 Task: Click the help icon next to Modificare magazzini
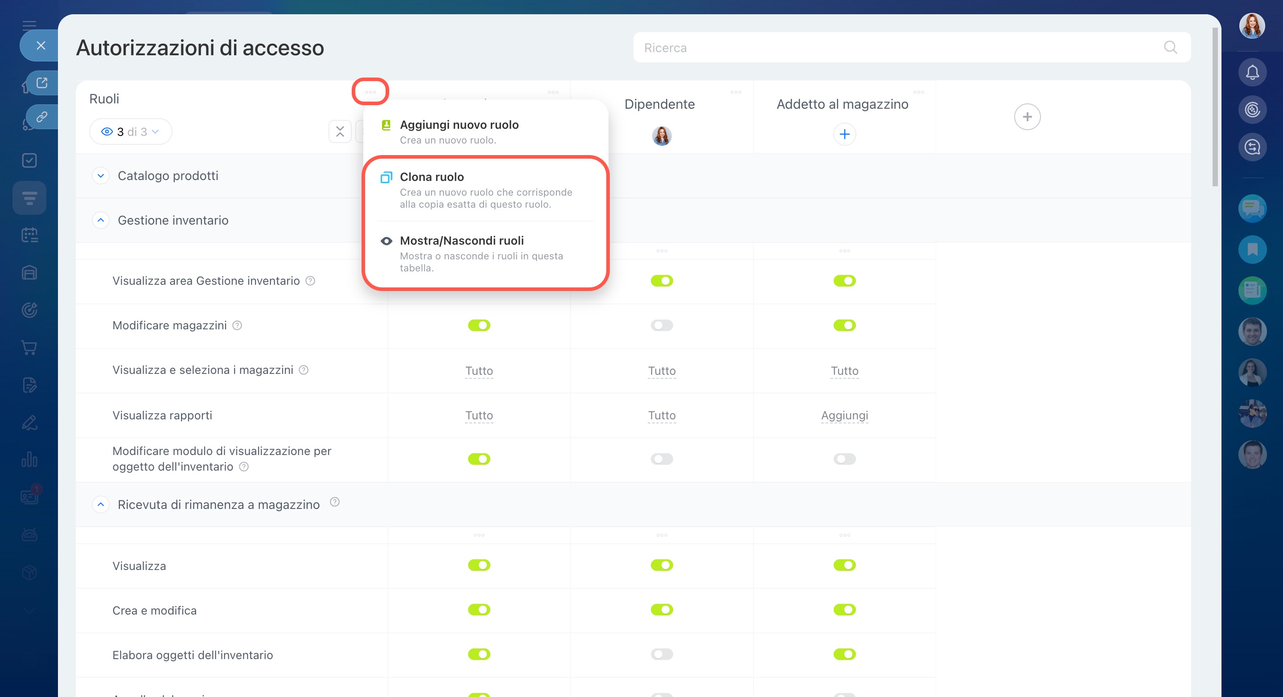(238, 326)
